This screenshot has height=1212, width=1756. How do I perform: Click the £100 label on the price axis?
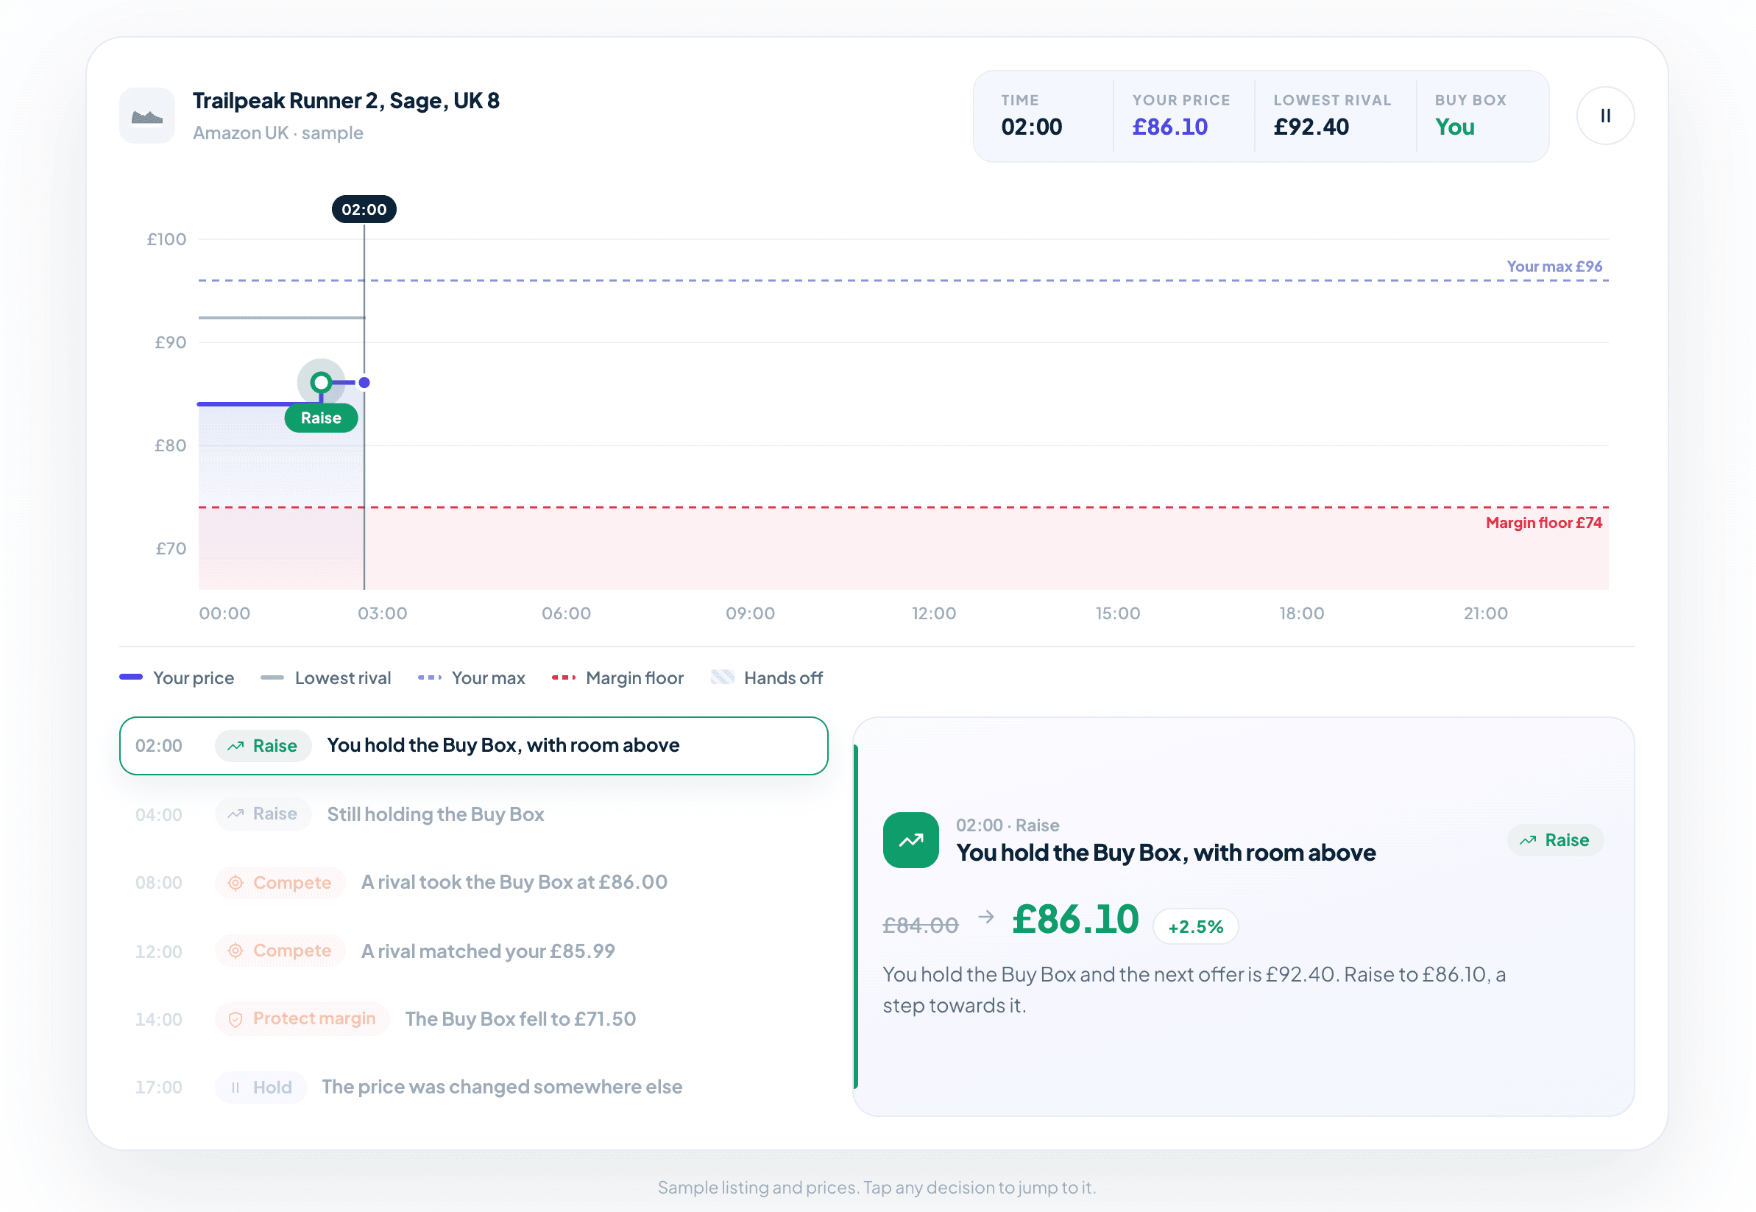166,239
